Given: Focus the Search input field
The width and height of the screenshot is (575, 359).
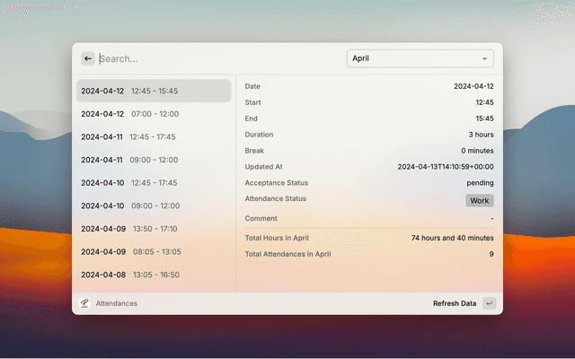Looking at the screenshot, I should coord(216,58).
